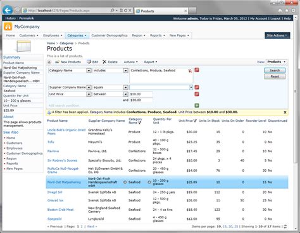Screen dimensions: 300x233
Task: Open the includes operator dropdown
Action: (125, 71)
